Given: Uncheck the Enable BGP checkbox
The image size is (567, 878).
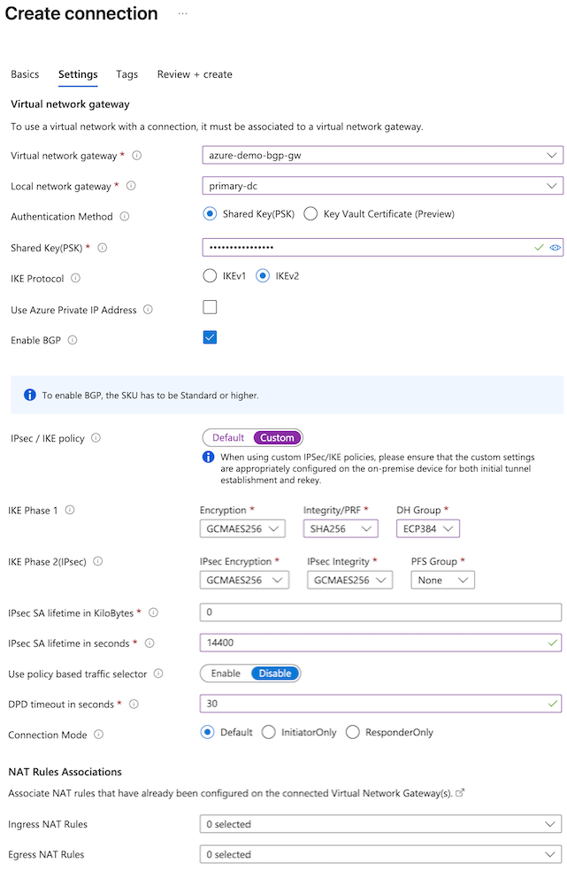Looking at the screenshot, I should 210,337.
